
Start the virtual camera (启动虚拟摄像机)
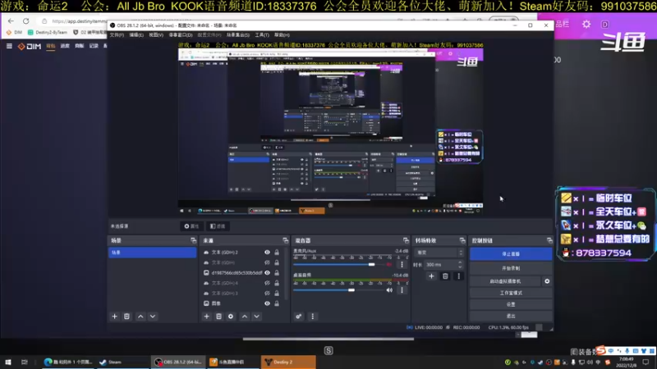pyautogui.click(x=505, y=281)
